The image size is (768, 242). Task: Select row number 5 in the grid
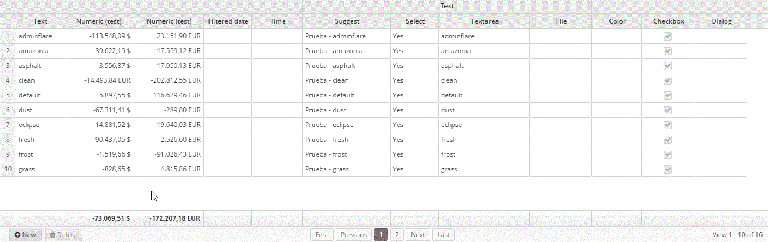click(8, 95)
